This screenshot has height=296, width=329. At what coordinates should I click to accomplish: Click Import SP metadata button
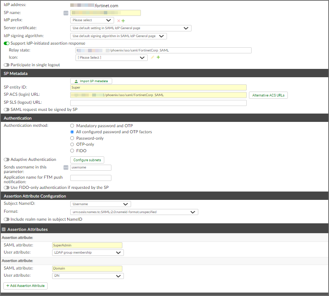tap(91, 81)
